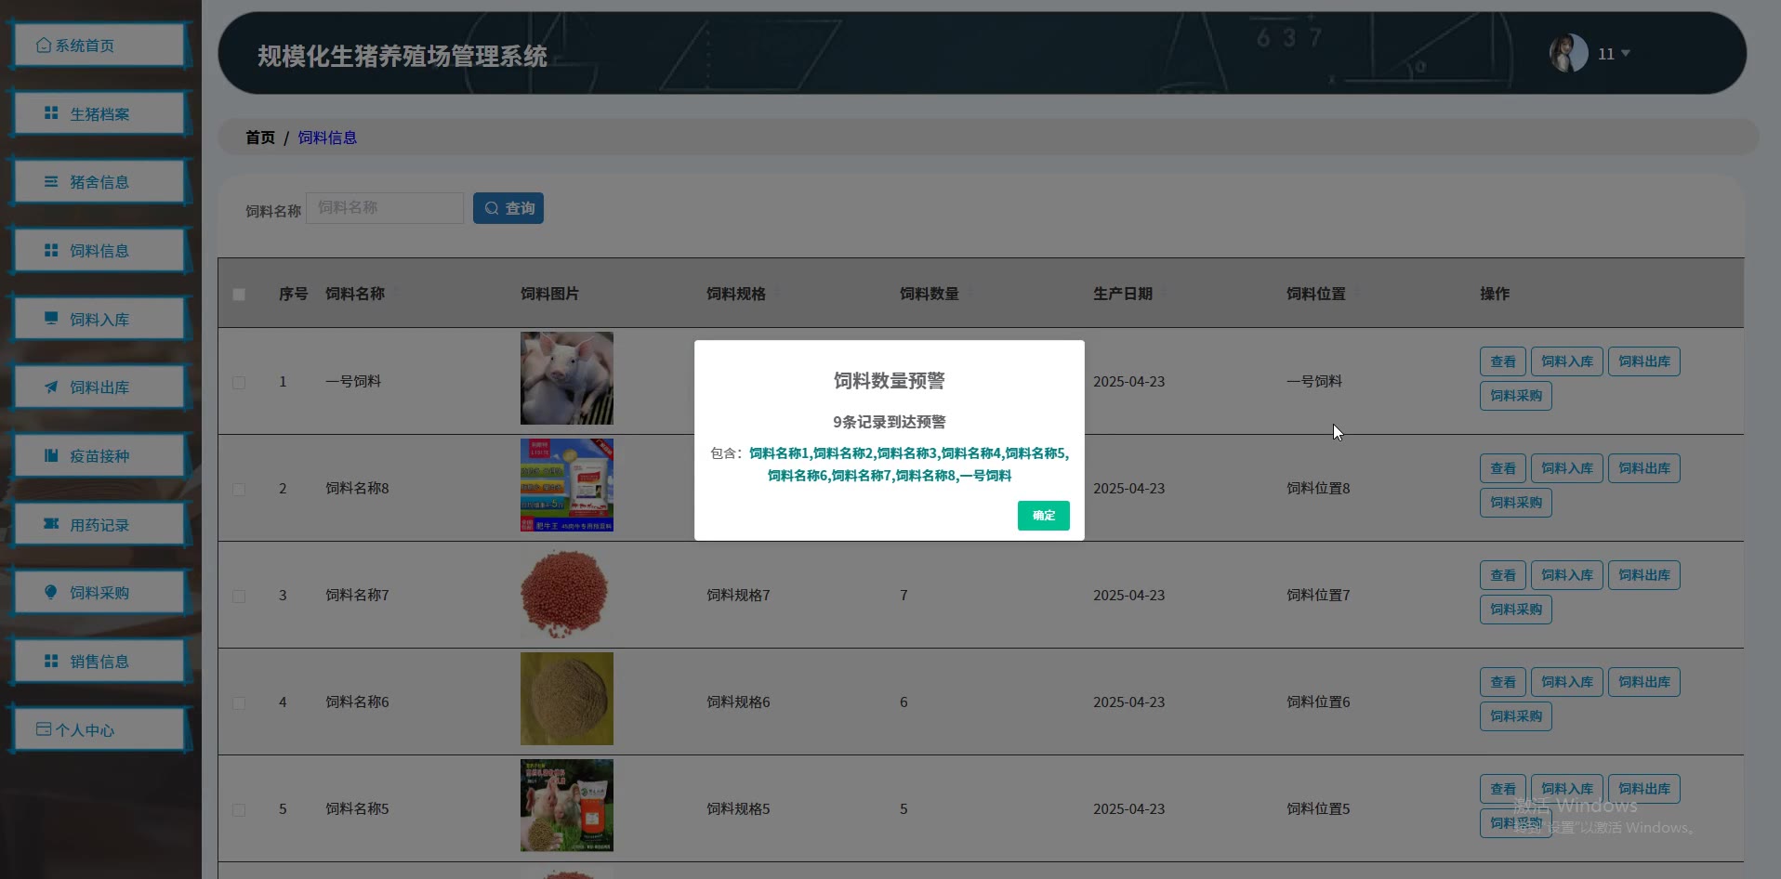
Task: Click the card icon beside 个人中心
Action: click(x=44, y=729)
